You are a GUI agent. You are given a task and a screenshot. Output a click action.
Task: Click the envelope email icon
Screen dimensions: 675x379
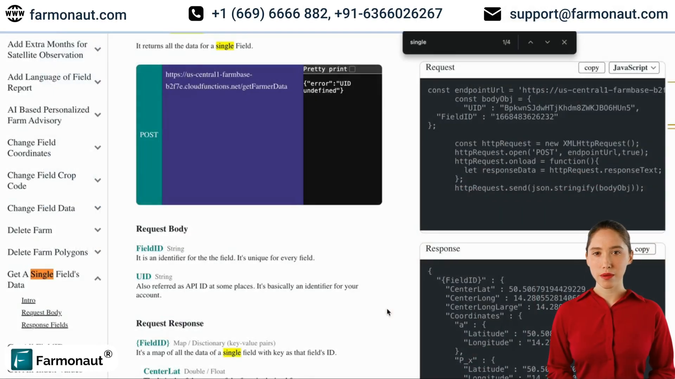(x=492, y=14)
